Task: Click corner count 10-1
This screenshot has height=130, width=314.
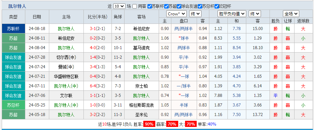Action: [118, 48]
